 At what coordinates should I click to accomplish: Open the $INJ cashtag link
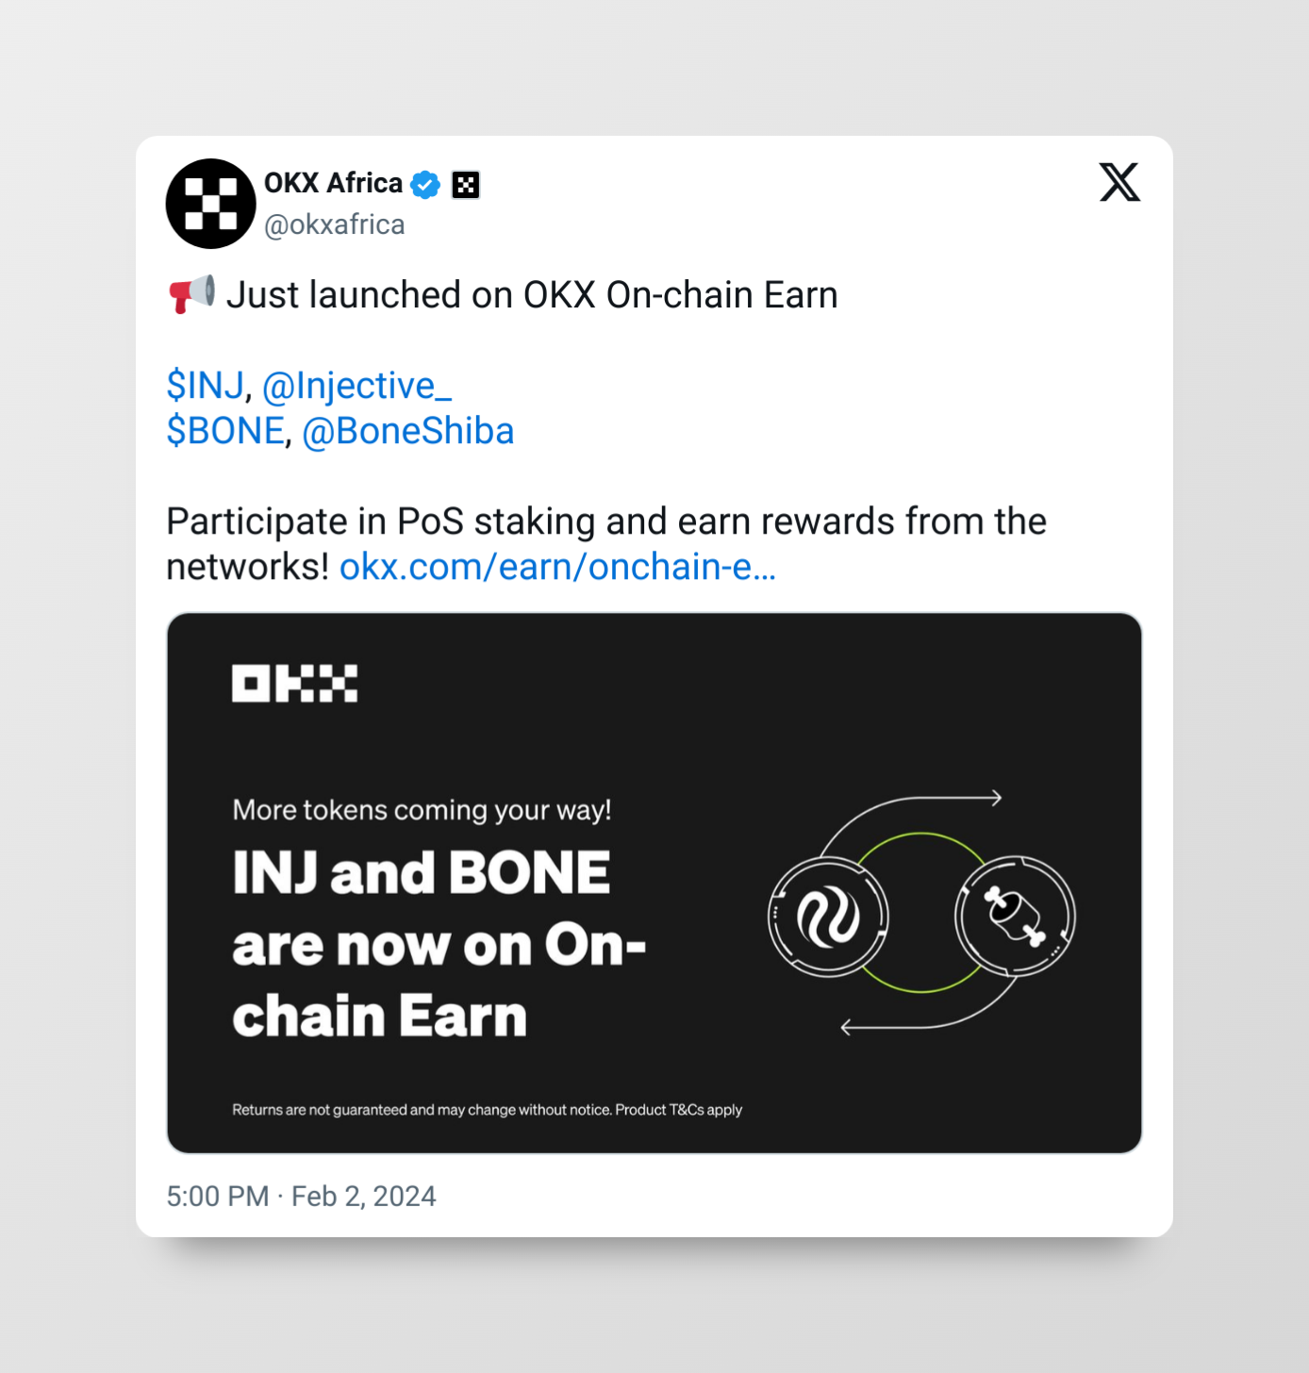(x=206, y=386)
